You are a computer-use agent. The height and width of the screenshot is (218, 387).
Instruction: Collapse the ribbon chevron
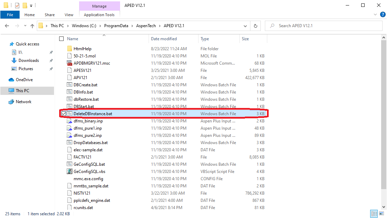coord(375,14)
